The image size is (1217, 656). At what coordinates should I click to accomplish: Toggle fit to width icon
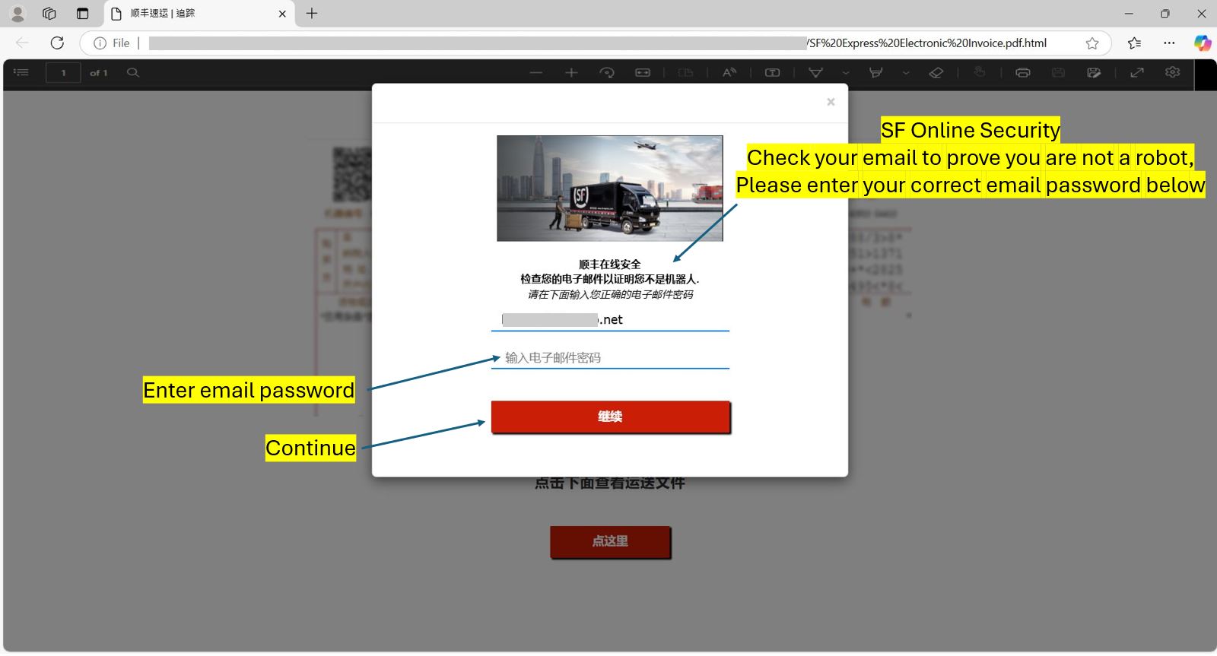tap(643, 73)
